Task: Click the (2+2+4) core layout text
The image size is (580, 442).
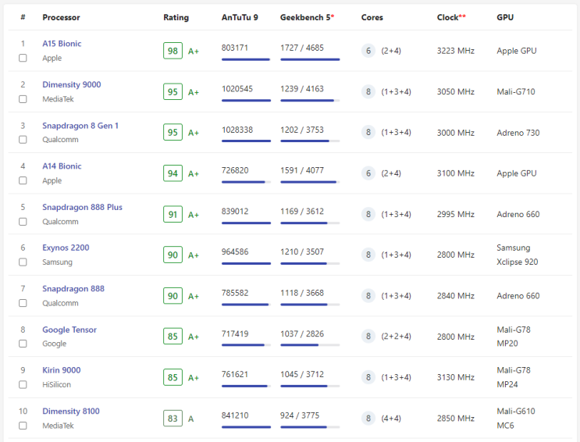Action: click(x=396, y=337)
